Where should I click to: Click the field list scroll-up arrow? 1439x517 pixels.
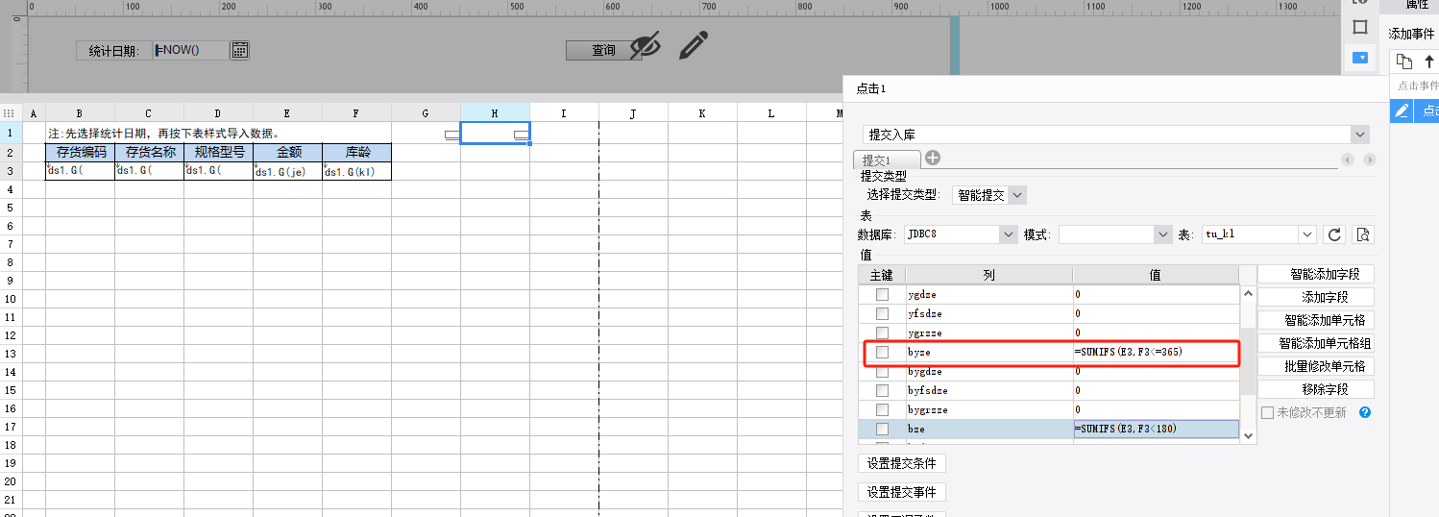(x=1248, y=295)
